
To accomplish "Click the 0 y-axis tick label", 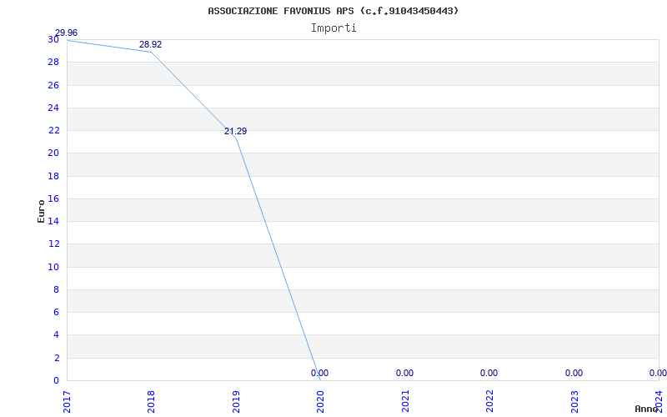I will click(56, 381).
